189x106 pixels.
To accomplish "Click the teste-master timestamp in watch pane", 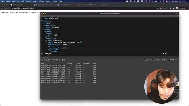I will [162, 60].
